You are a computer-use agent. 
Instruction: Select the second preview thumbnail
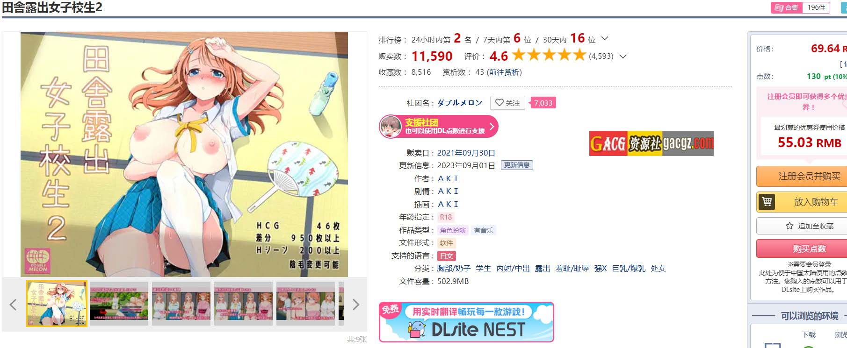[x=119, y=303]
